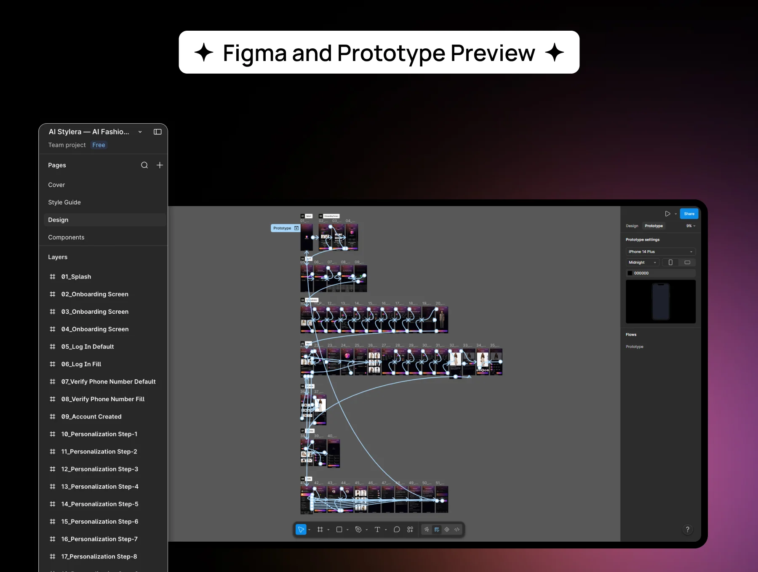Open the Midnight device color dropdown
758x572 pixels.
(x=642, y=262)
